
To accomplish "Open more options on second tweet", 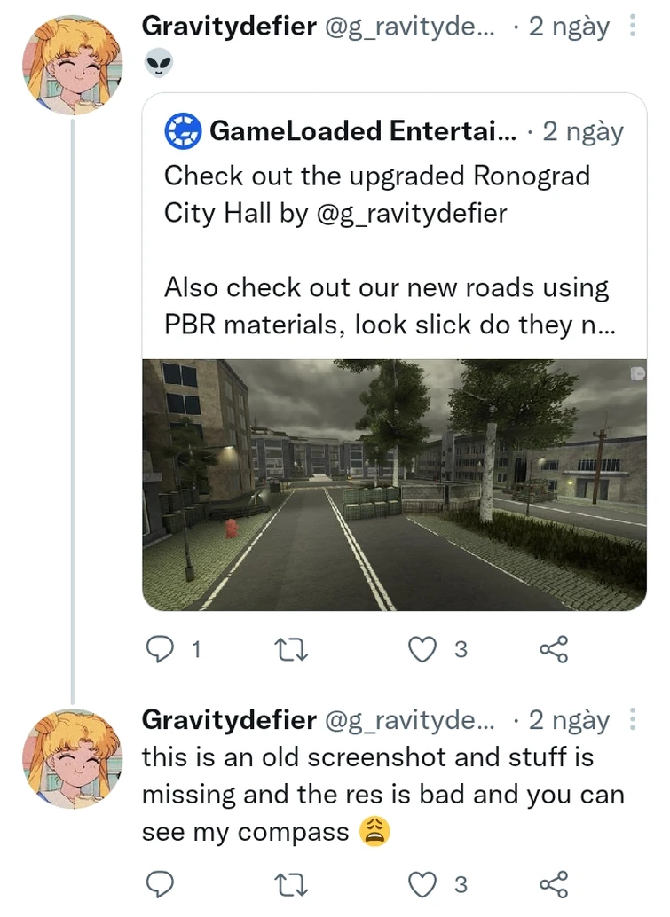I will click(632, 719).
